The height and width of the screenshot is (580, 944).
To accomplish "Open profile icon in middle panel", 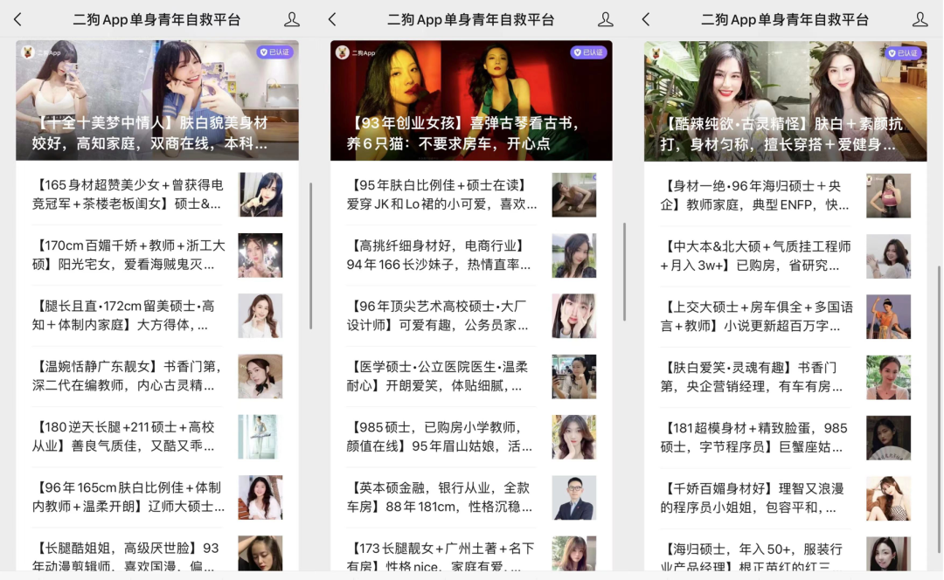I will (605, 19).
